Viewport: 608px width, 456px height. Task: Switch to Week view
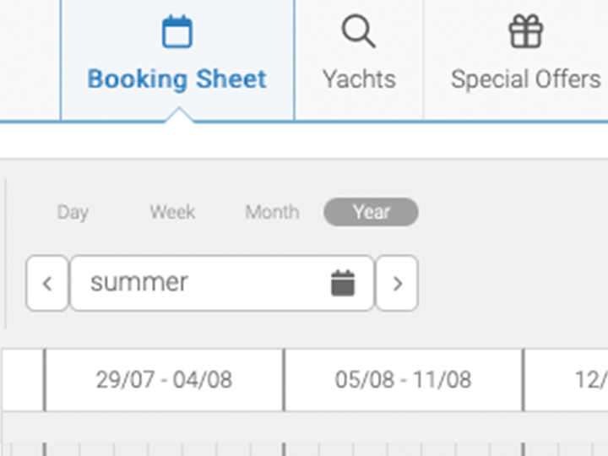[x=172, y=212]
